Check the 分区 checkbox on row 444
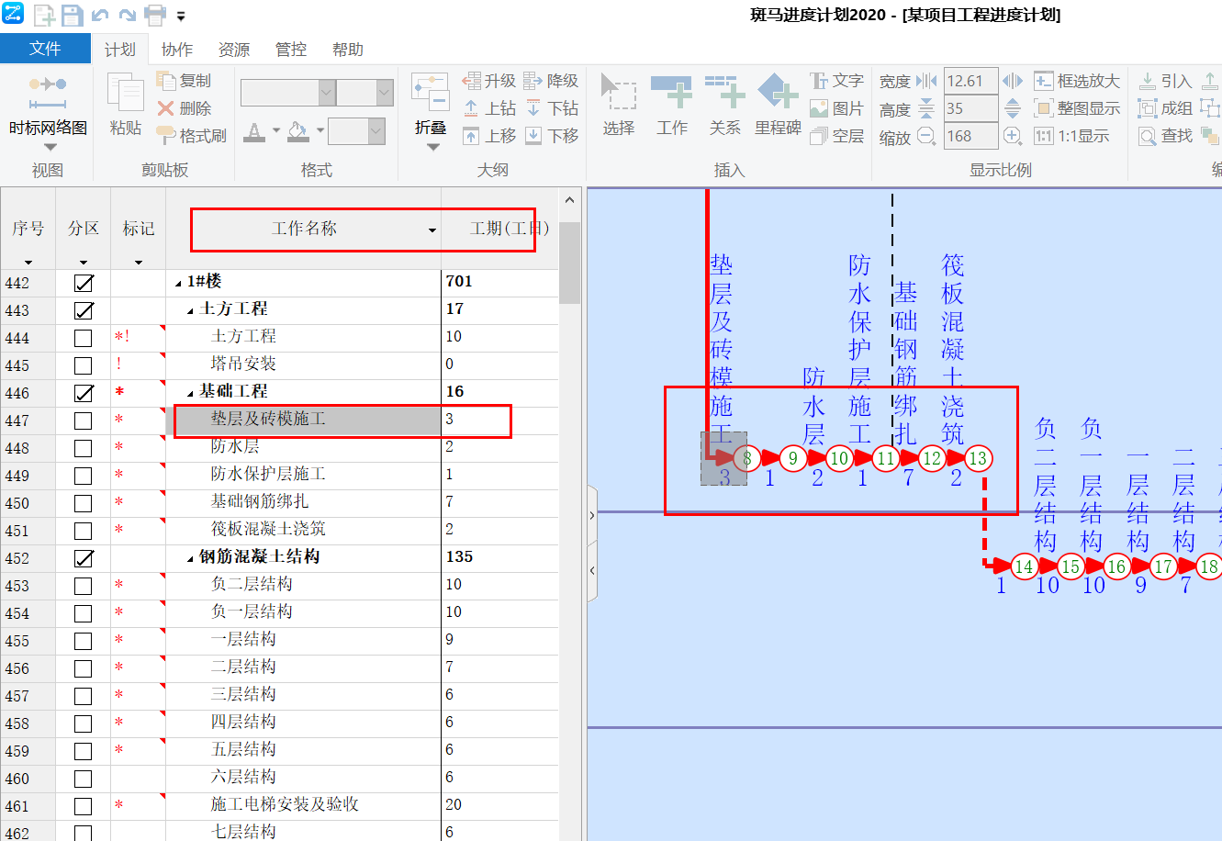Screen dimensions: 1222x841 point(83,338)
